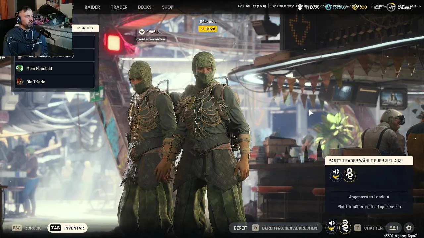Screen dimensions: 424x238
Task: Select quest Die Triade
Action: tap(55, 82)
